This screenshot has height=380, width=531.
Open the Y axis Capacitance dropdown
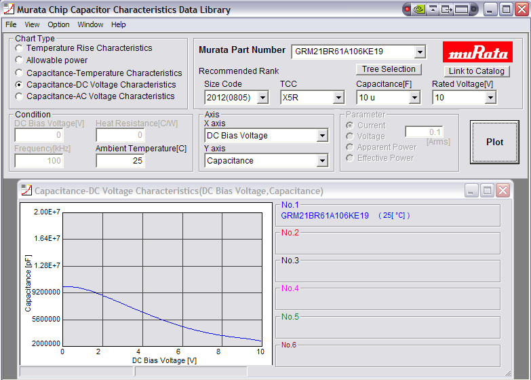click(322, 161)
